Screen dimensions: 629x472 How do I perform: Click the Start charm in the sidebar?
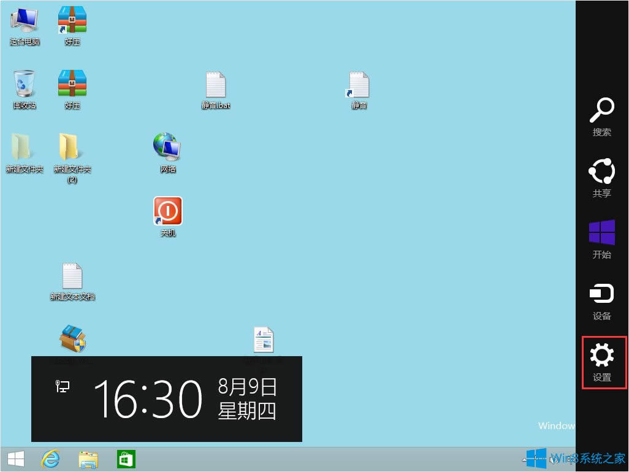coord(601,239)
